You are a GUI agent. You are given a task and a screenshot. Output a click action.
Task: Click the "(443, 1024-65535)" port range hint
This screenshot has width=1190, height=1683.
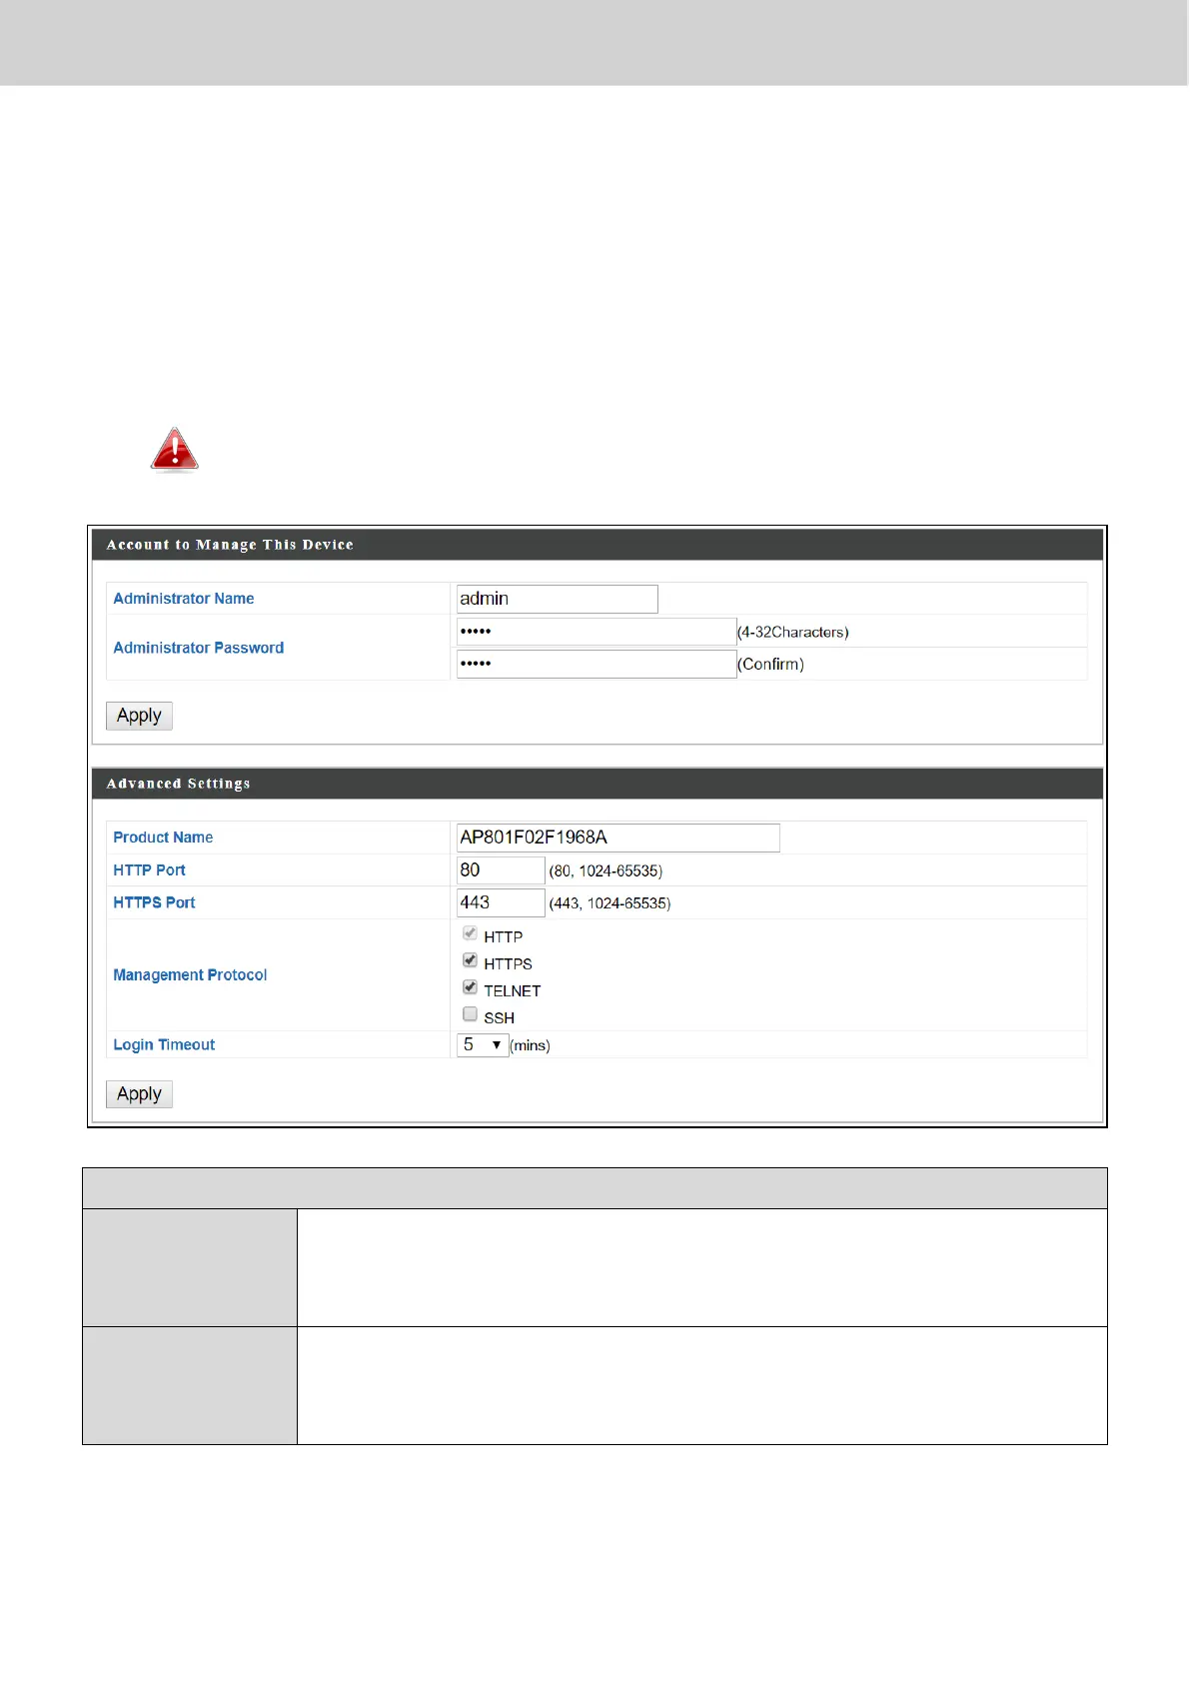(x=609, y=903)
